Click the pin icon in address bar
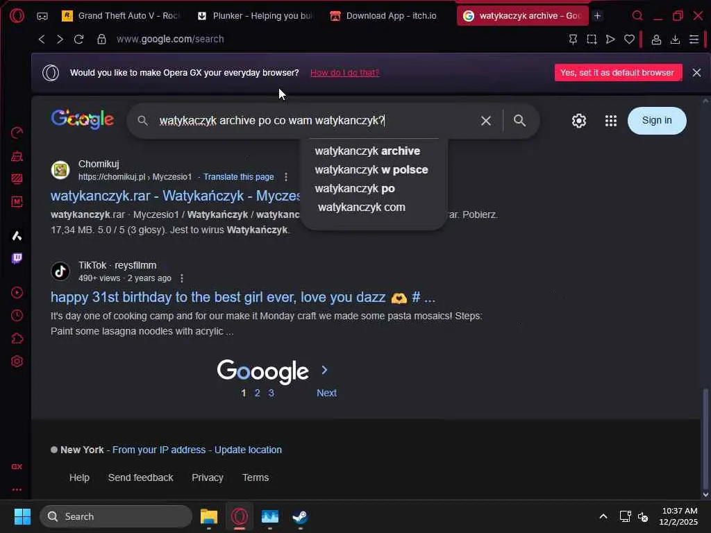The height and width of the screenshot is (533, 711). 573,40
